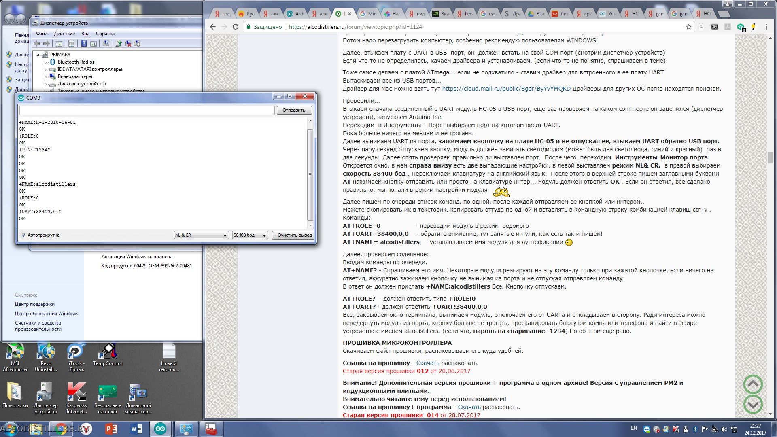Reload the alcodistillers forum page
Screen dimensions: 777x437
click(x=236, y=27)
